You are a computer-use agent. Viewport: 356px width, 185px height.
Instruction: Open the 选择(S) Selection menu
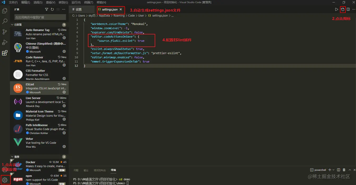tap(38, 2)
